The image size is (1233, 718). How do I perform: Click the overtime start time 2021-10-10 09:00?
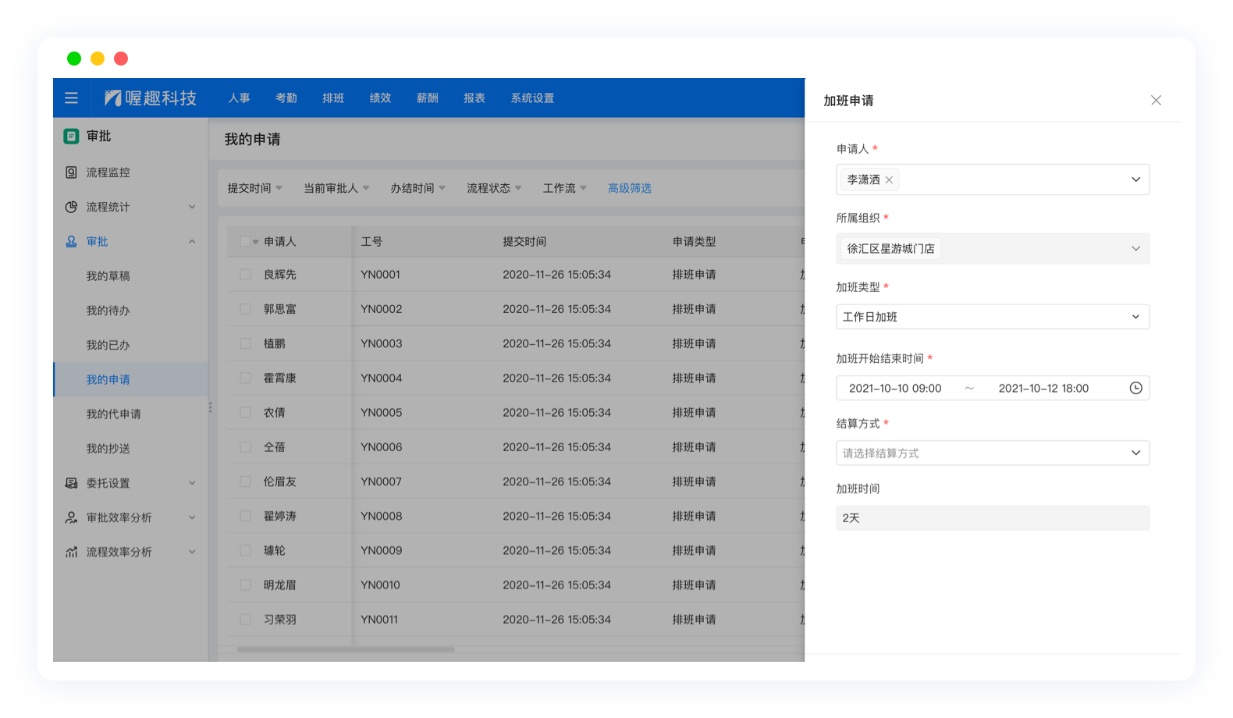[895, 388]
